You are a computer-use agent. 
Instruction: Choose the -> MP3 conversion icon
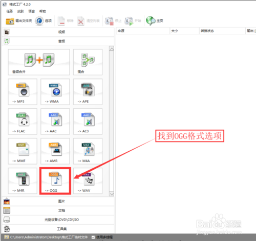tap(23, 92)
